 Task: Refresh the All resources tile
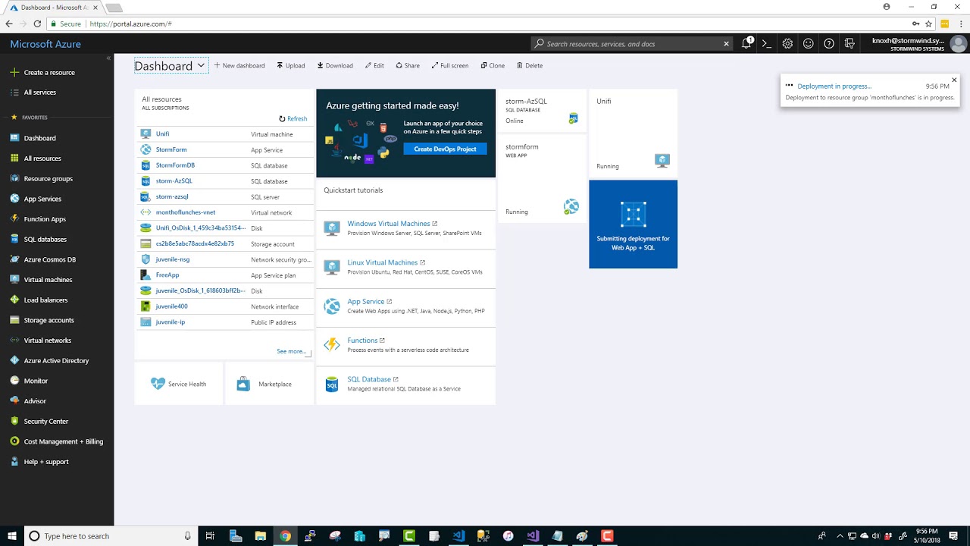pyautogui.click(x=293, y=119)
